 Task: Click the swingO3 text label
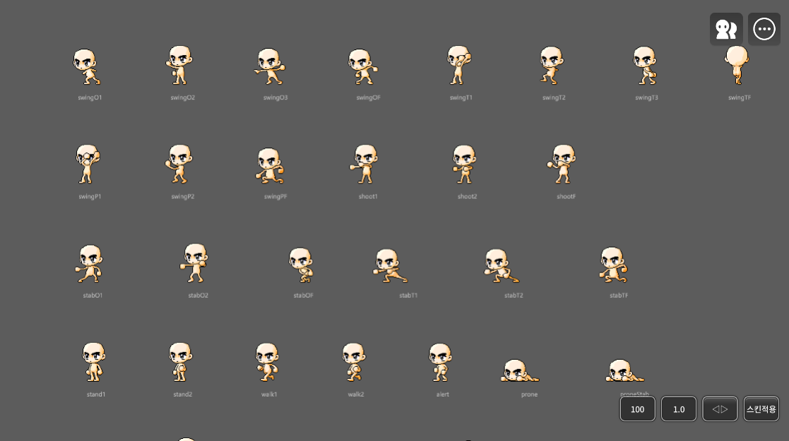275,97
